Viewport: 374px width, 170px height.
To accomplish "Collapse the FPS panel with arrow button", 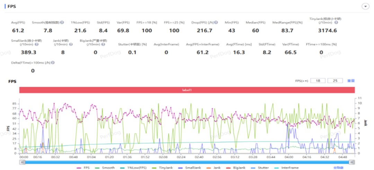I will click(365, 7).
